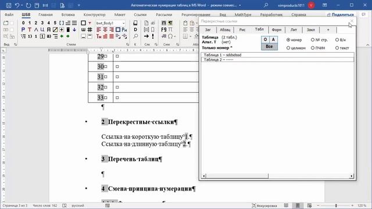Click the black right arrow icon
The width and height of the screenshot is (372, 209).
pos(146,36)
